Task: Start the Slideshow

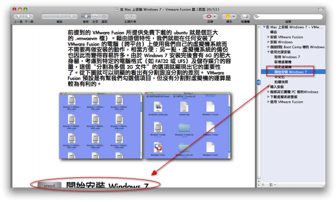Action: pyautogui.click(x=130, y=16)
